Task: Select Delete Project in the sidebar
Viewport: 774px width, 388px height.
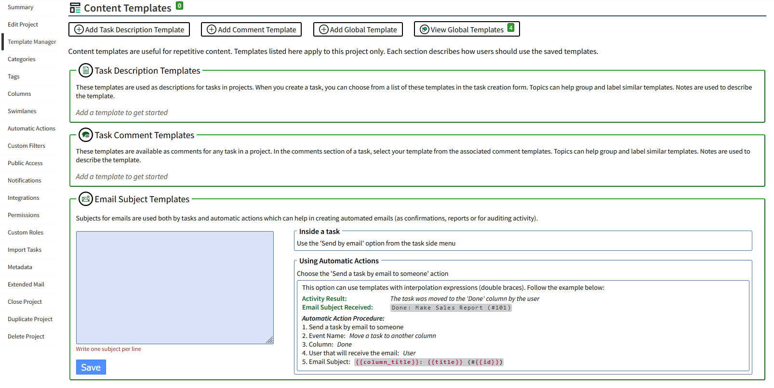Action: tap(26, 336)
